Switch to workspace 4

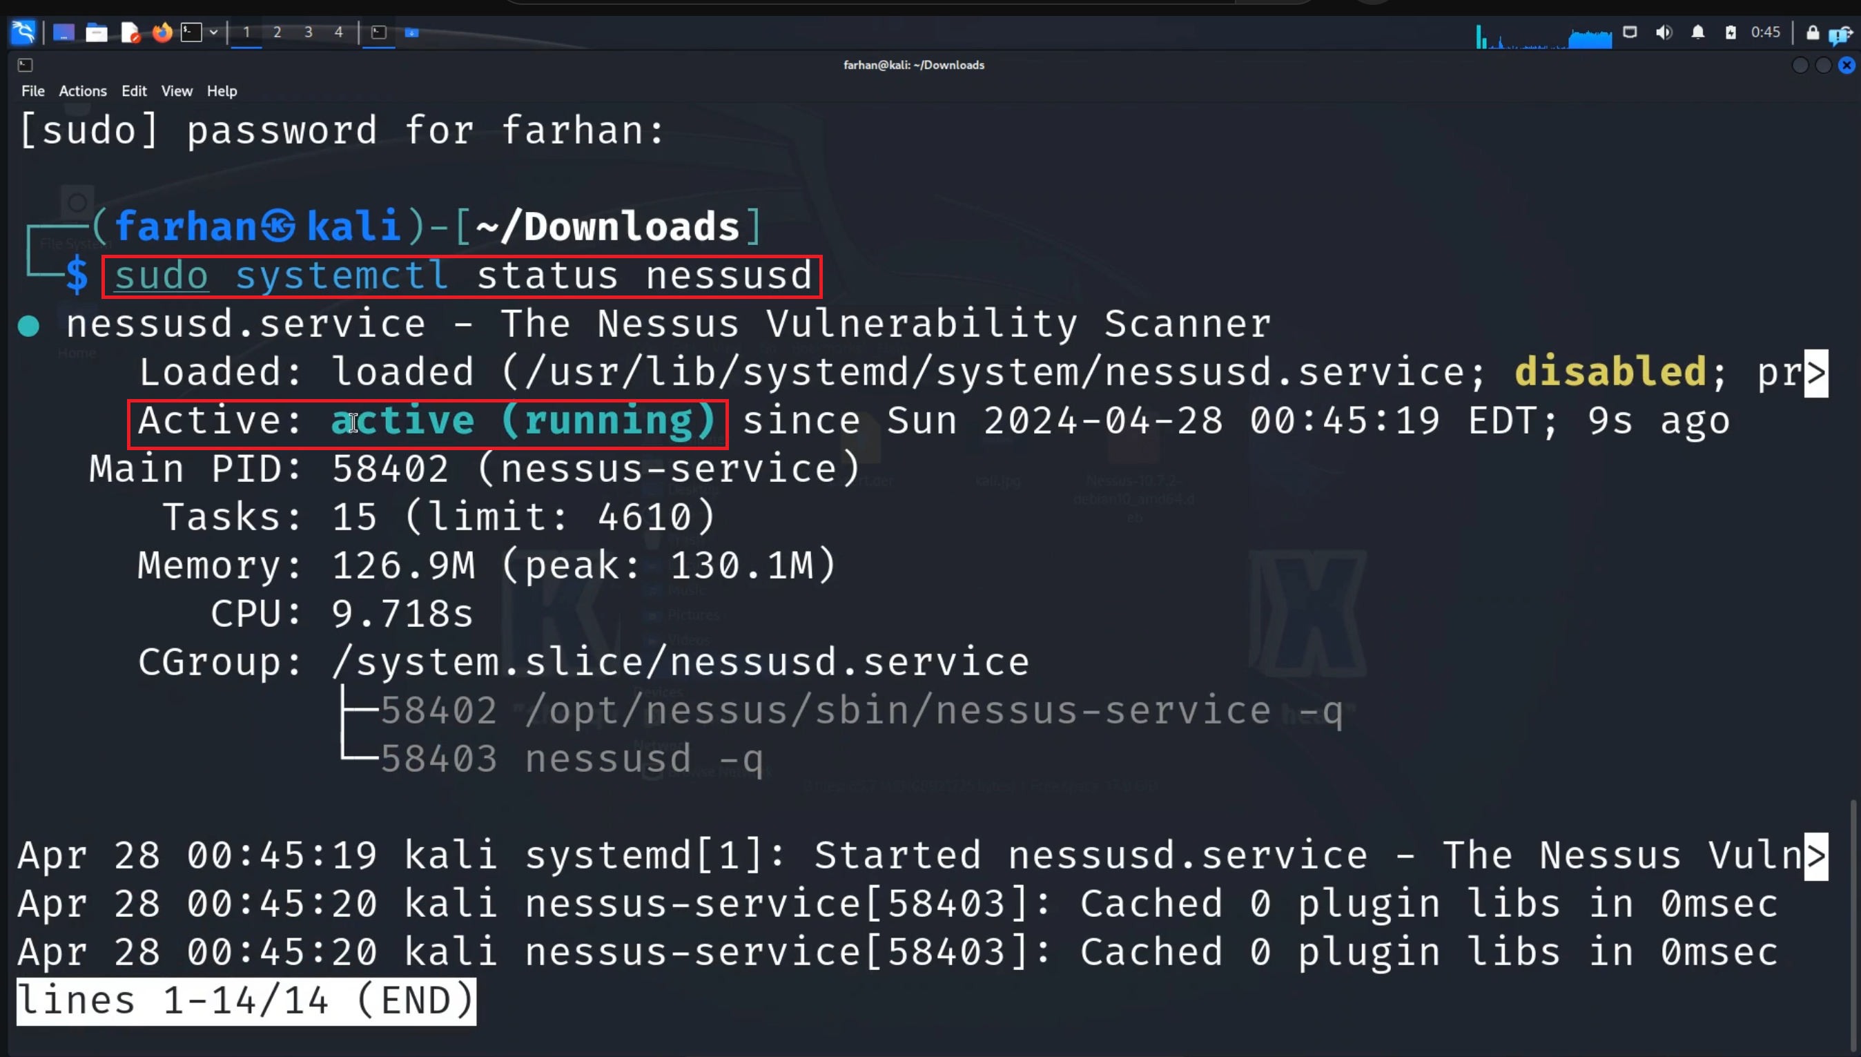coord(338,32)
